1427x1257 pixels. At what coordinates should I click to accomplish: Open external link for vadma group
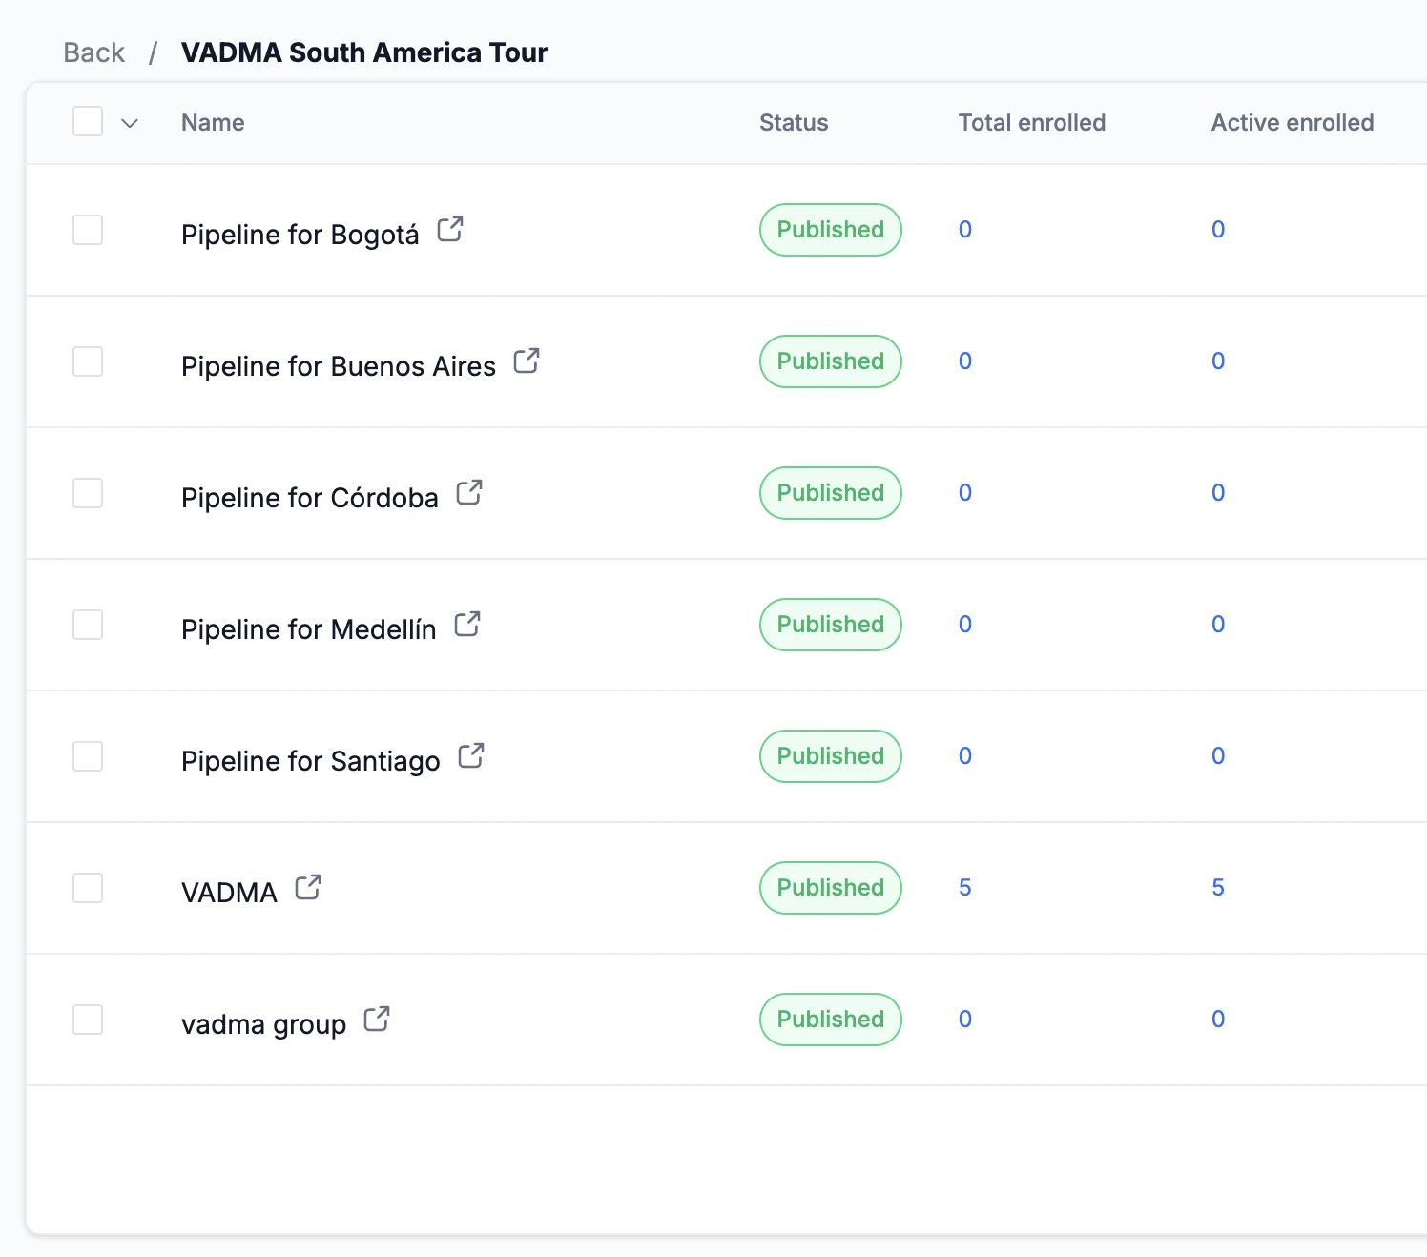pyautogui.click(x=377, y=1020)
